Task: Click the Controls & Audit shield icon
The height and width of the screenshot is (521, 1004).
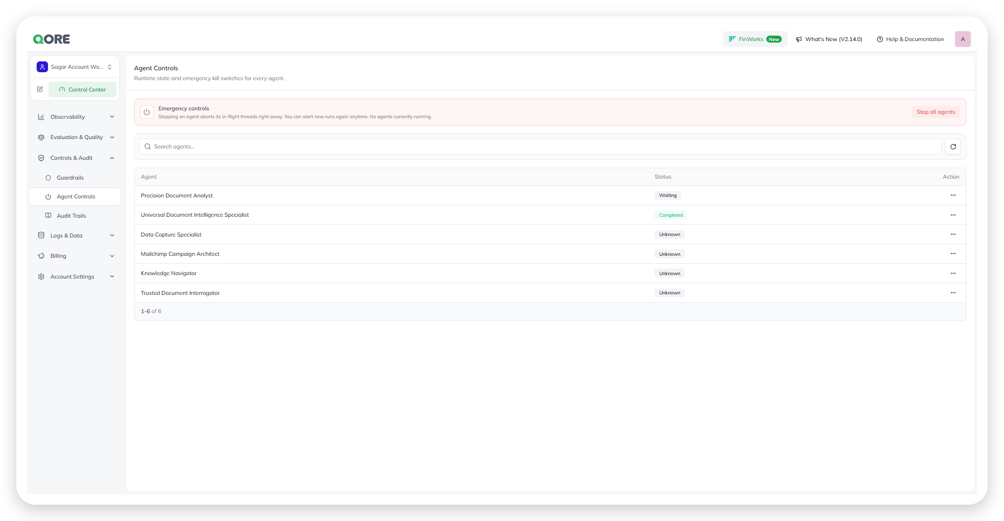Action: click(41, 158)
